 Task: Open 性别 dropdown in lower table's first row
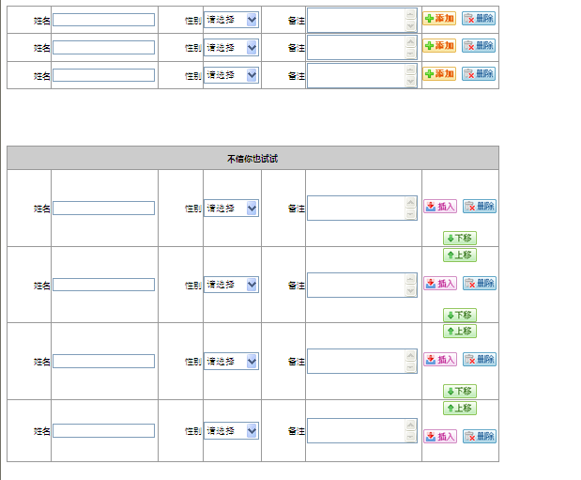pyautogui.click(x=231, y=208)
